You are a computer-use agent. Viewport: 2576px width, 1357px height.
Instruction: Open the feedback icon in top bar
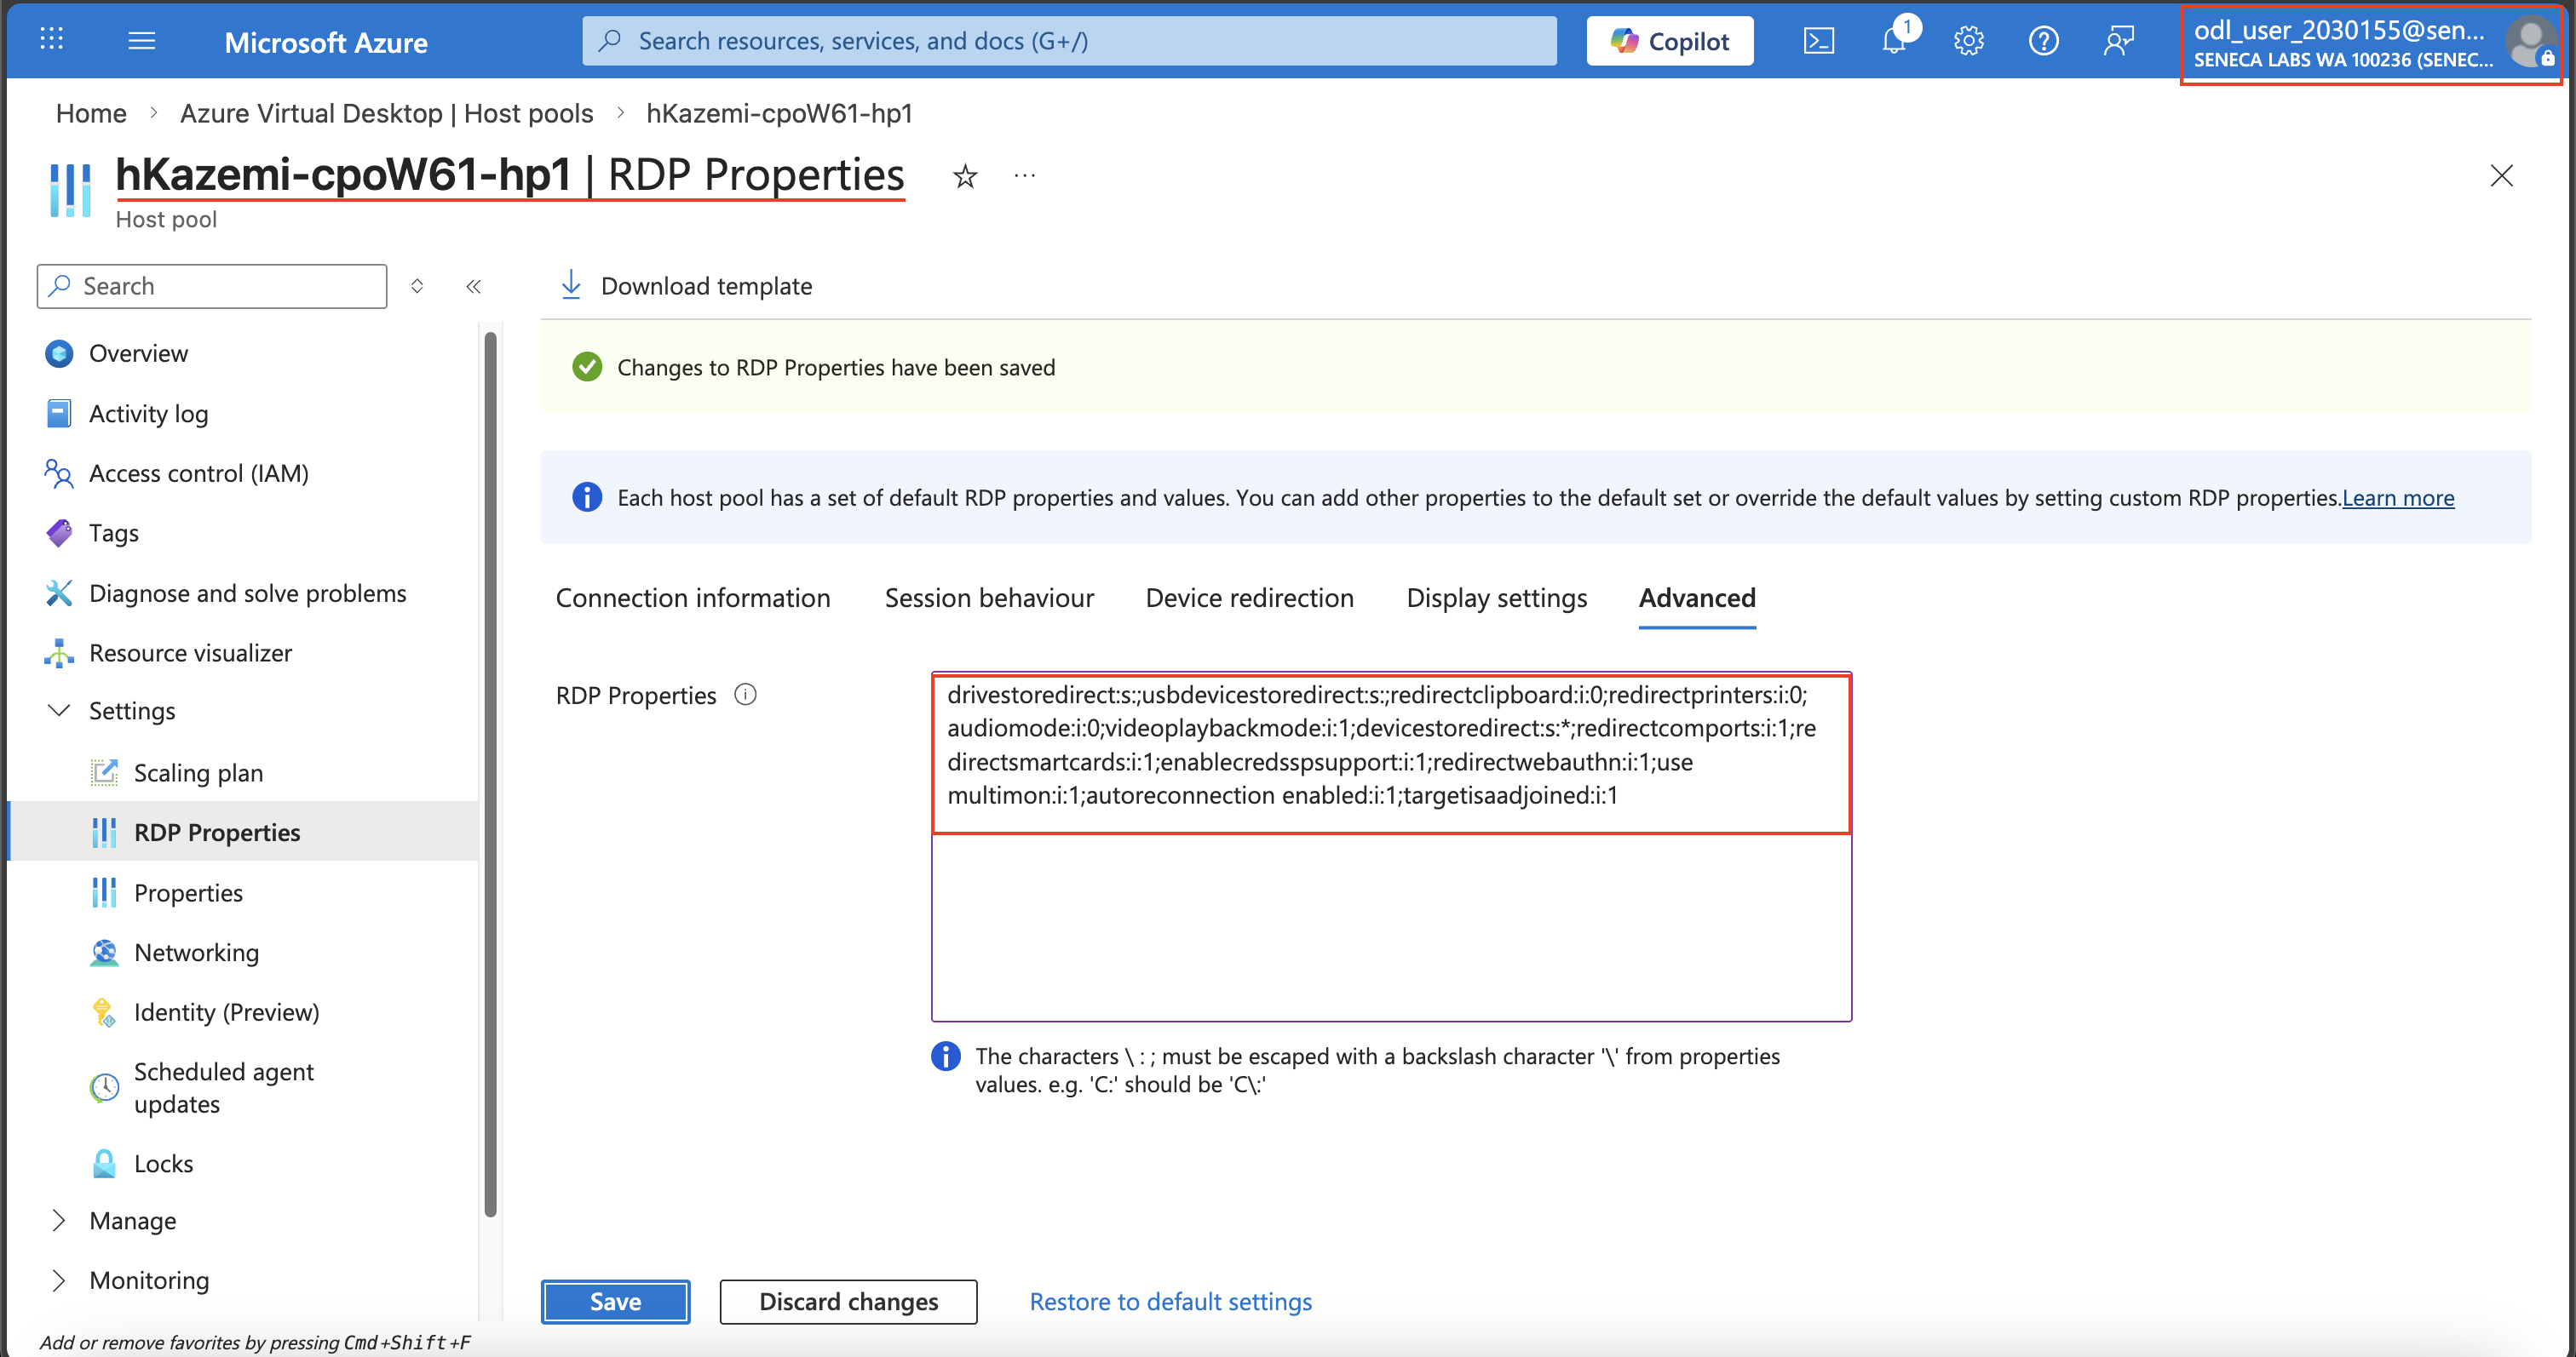[2118, 41]
